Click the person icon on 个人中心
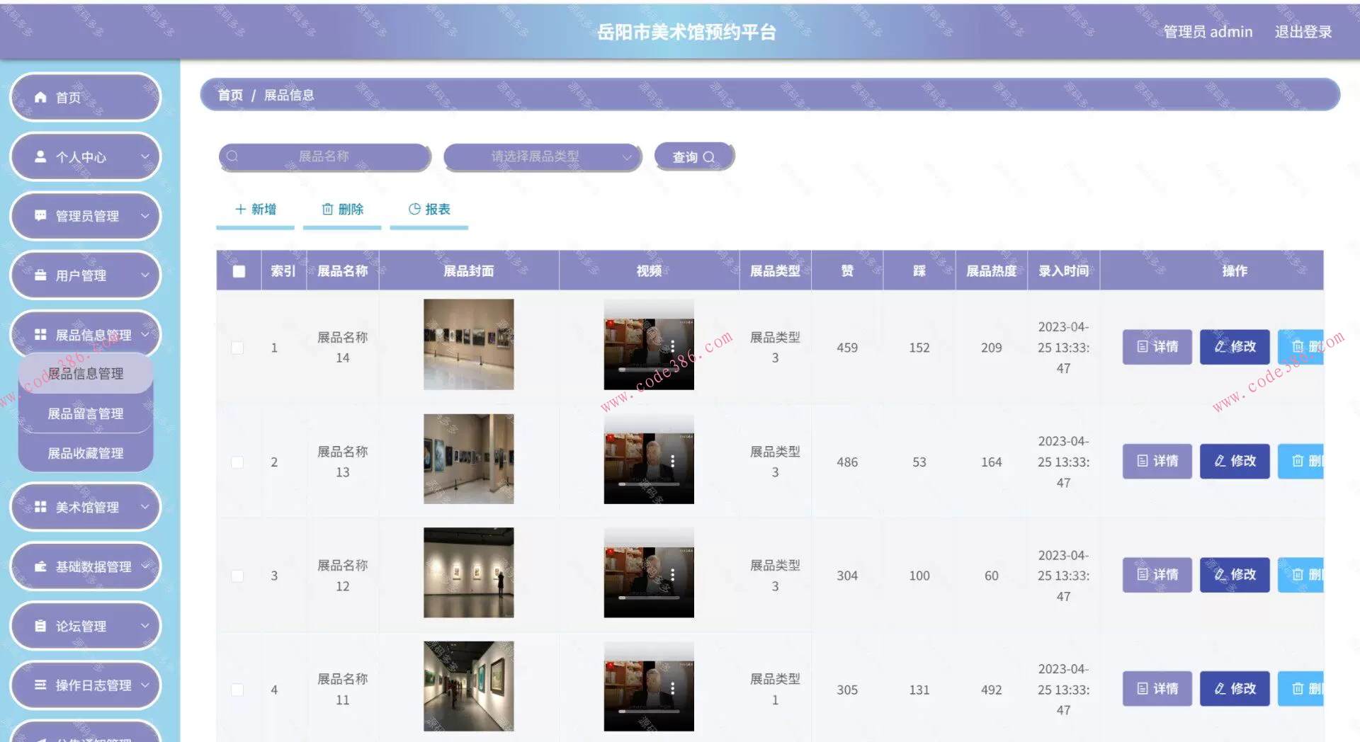The width and height of the screenshot is (1360, 742). click(x=40, y=156)
